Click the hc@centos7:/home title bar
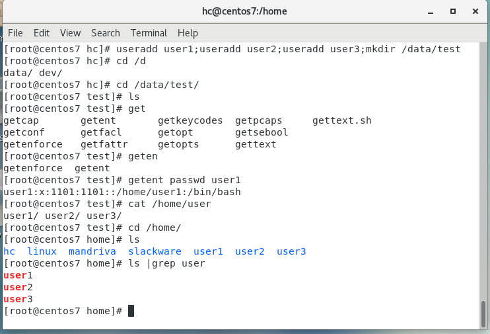The height and width of the screenshot is (334, 490). (x=244, y=11)
